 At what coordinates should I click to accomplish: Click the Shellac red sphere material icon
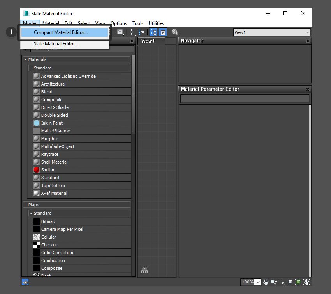point(37,170)
